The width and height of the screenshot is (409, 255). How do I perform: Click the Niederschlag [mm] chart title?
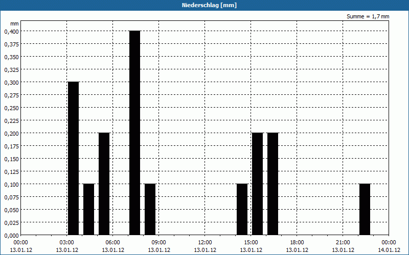[204, 5]
